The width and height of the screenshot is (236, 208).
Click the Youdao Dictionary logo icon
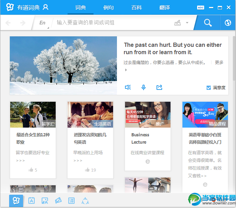click(10, 7)
